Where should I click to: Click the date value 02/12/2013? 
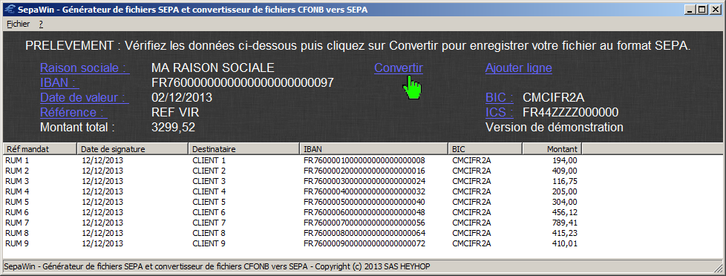[181, 98]
